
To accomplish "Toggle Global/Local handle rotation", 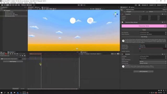I will tap(29, 5).
